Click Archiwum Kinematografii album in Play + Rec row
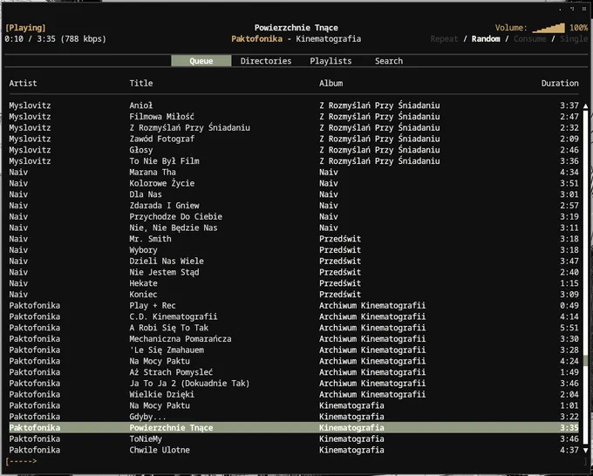Screen dimensions: 593x476 point(372,305)
